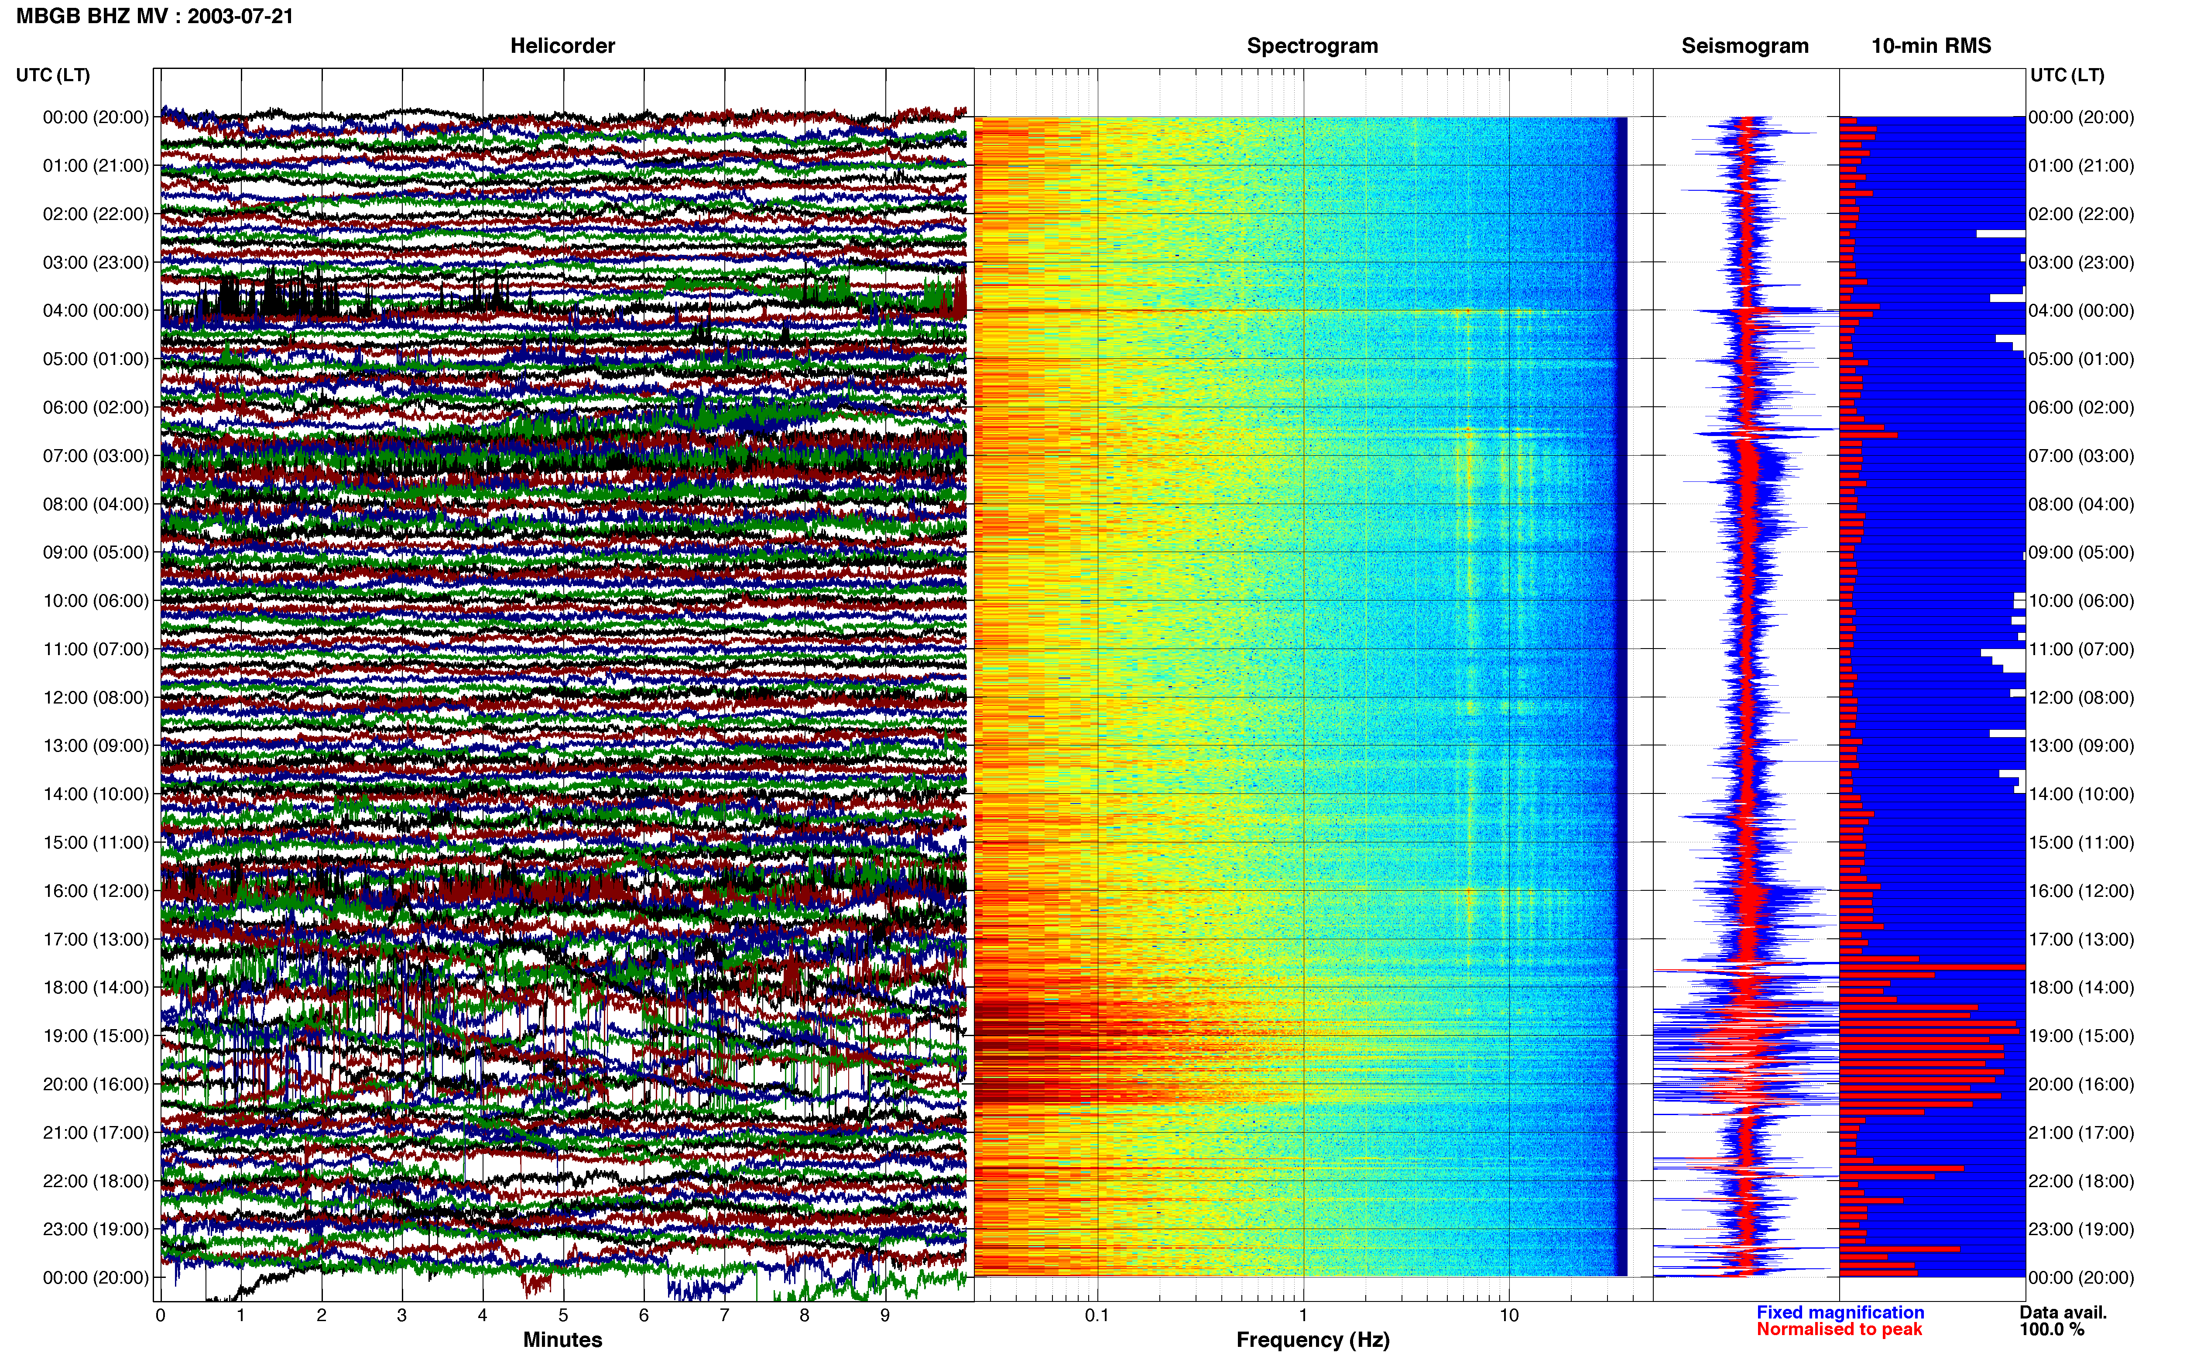Viewport: 2190px width, 1370px height.
Task: Click minute tick label 0 on helicorder axis
Action: coord(160,1315)
